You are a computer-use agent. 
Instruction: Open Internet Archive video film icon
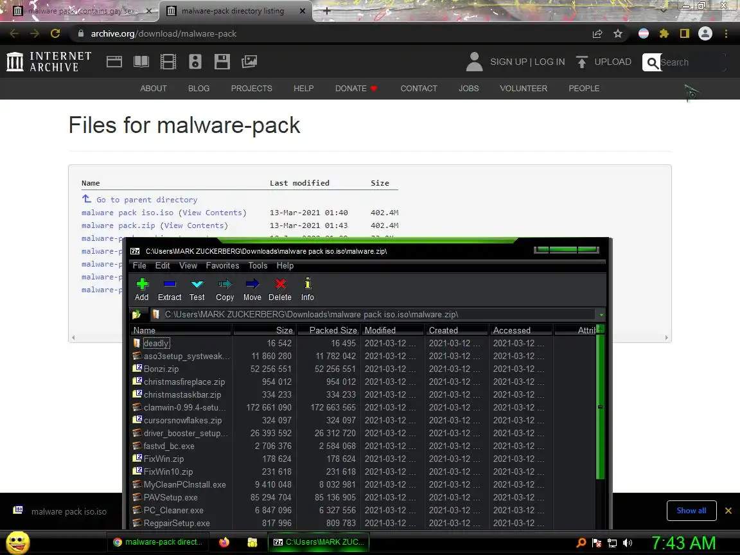coord(168,62)
